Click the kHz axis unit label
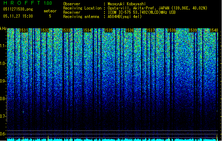 tap(3, 29)
